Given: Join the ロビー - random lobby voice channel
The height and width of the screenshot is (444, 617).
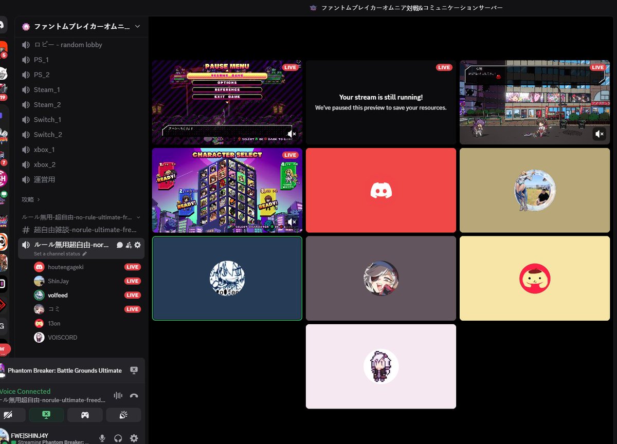Looking at the screenshot, I should tap(81, 45).
